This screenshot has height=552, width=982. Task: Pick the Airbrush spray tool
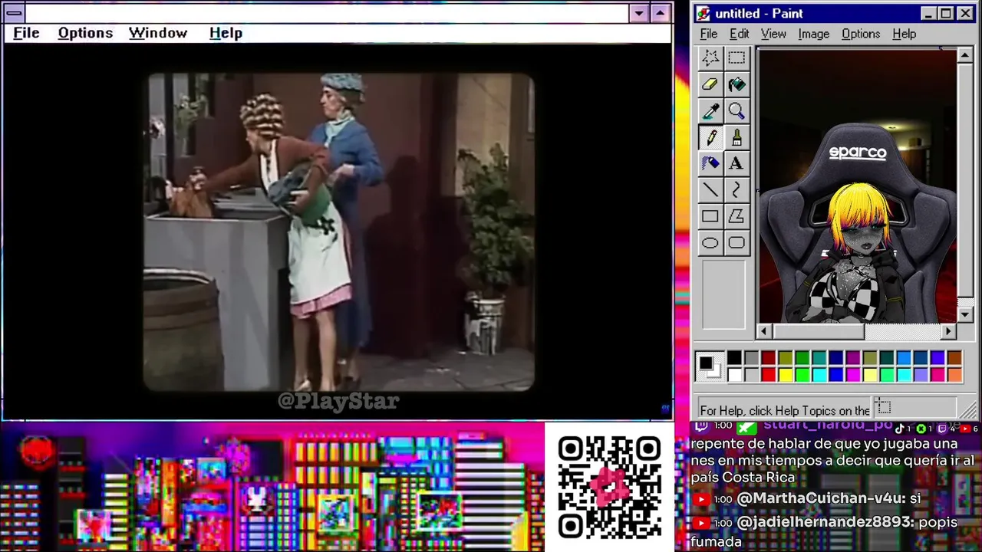pos(710,163)
